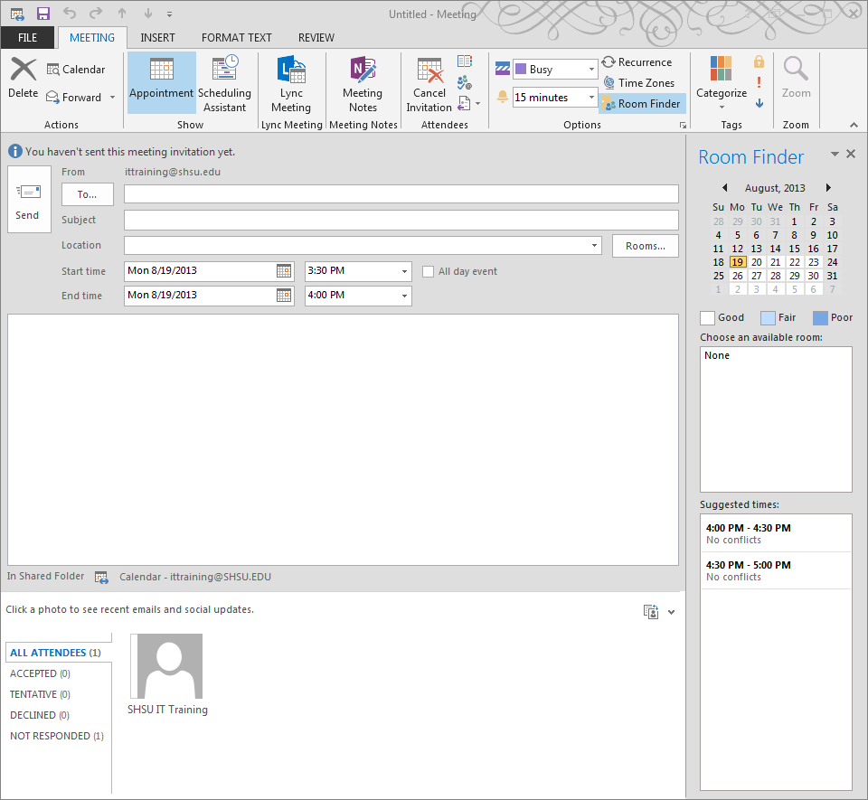Image resolution: width=868 pixels, height=800 pixels.
Task: Open the Start time date picker calendar icon
Action: pyautogui.click(x=283, y=271)
